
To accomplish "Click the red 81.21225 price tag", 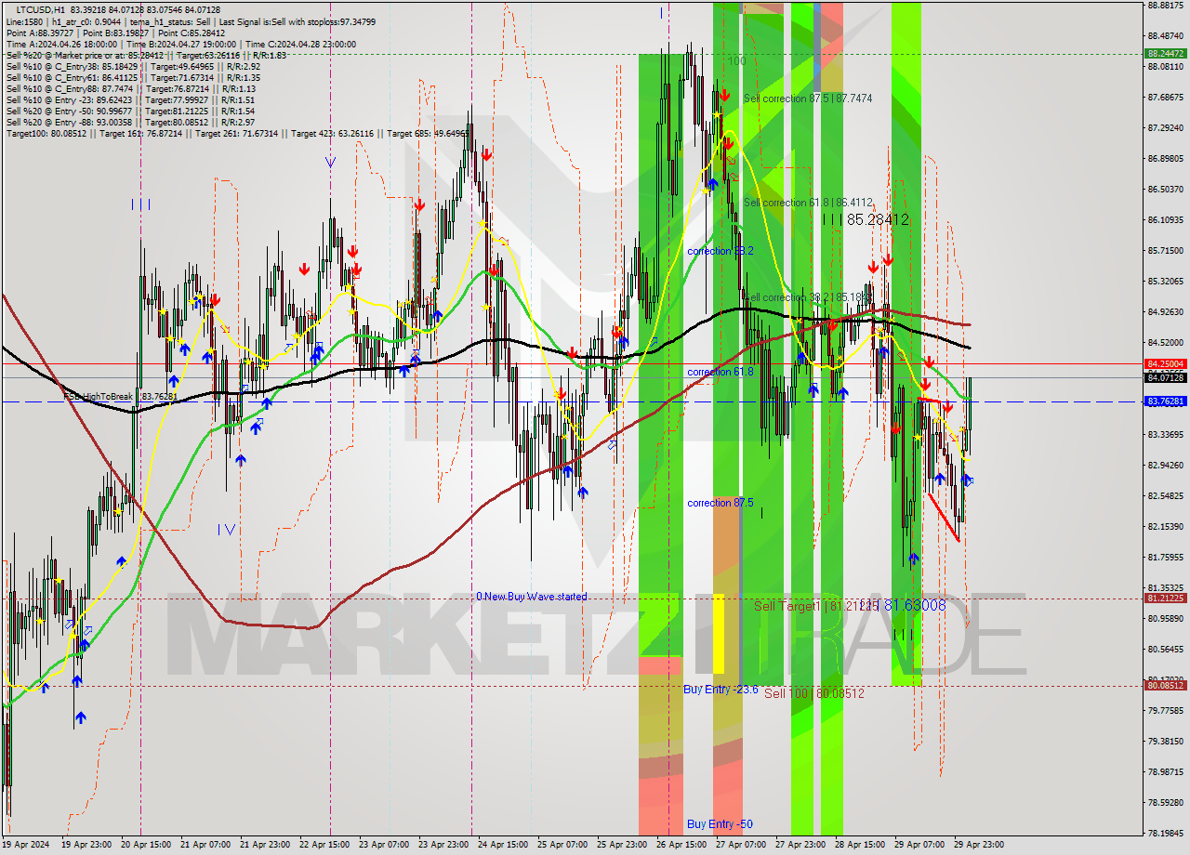I will click(1166, 598).
